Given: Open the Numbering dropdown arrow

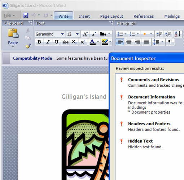Looking at the screenshot, I should [126, 34].
